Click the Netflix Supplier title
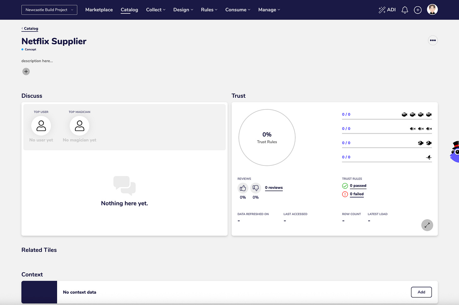The height and width of the screenshot is (305, 459). [x=54, y=41]
